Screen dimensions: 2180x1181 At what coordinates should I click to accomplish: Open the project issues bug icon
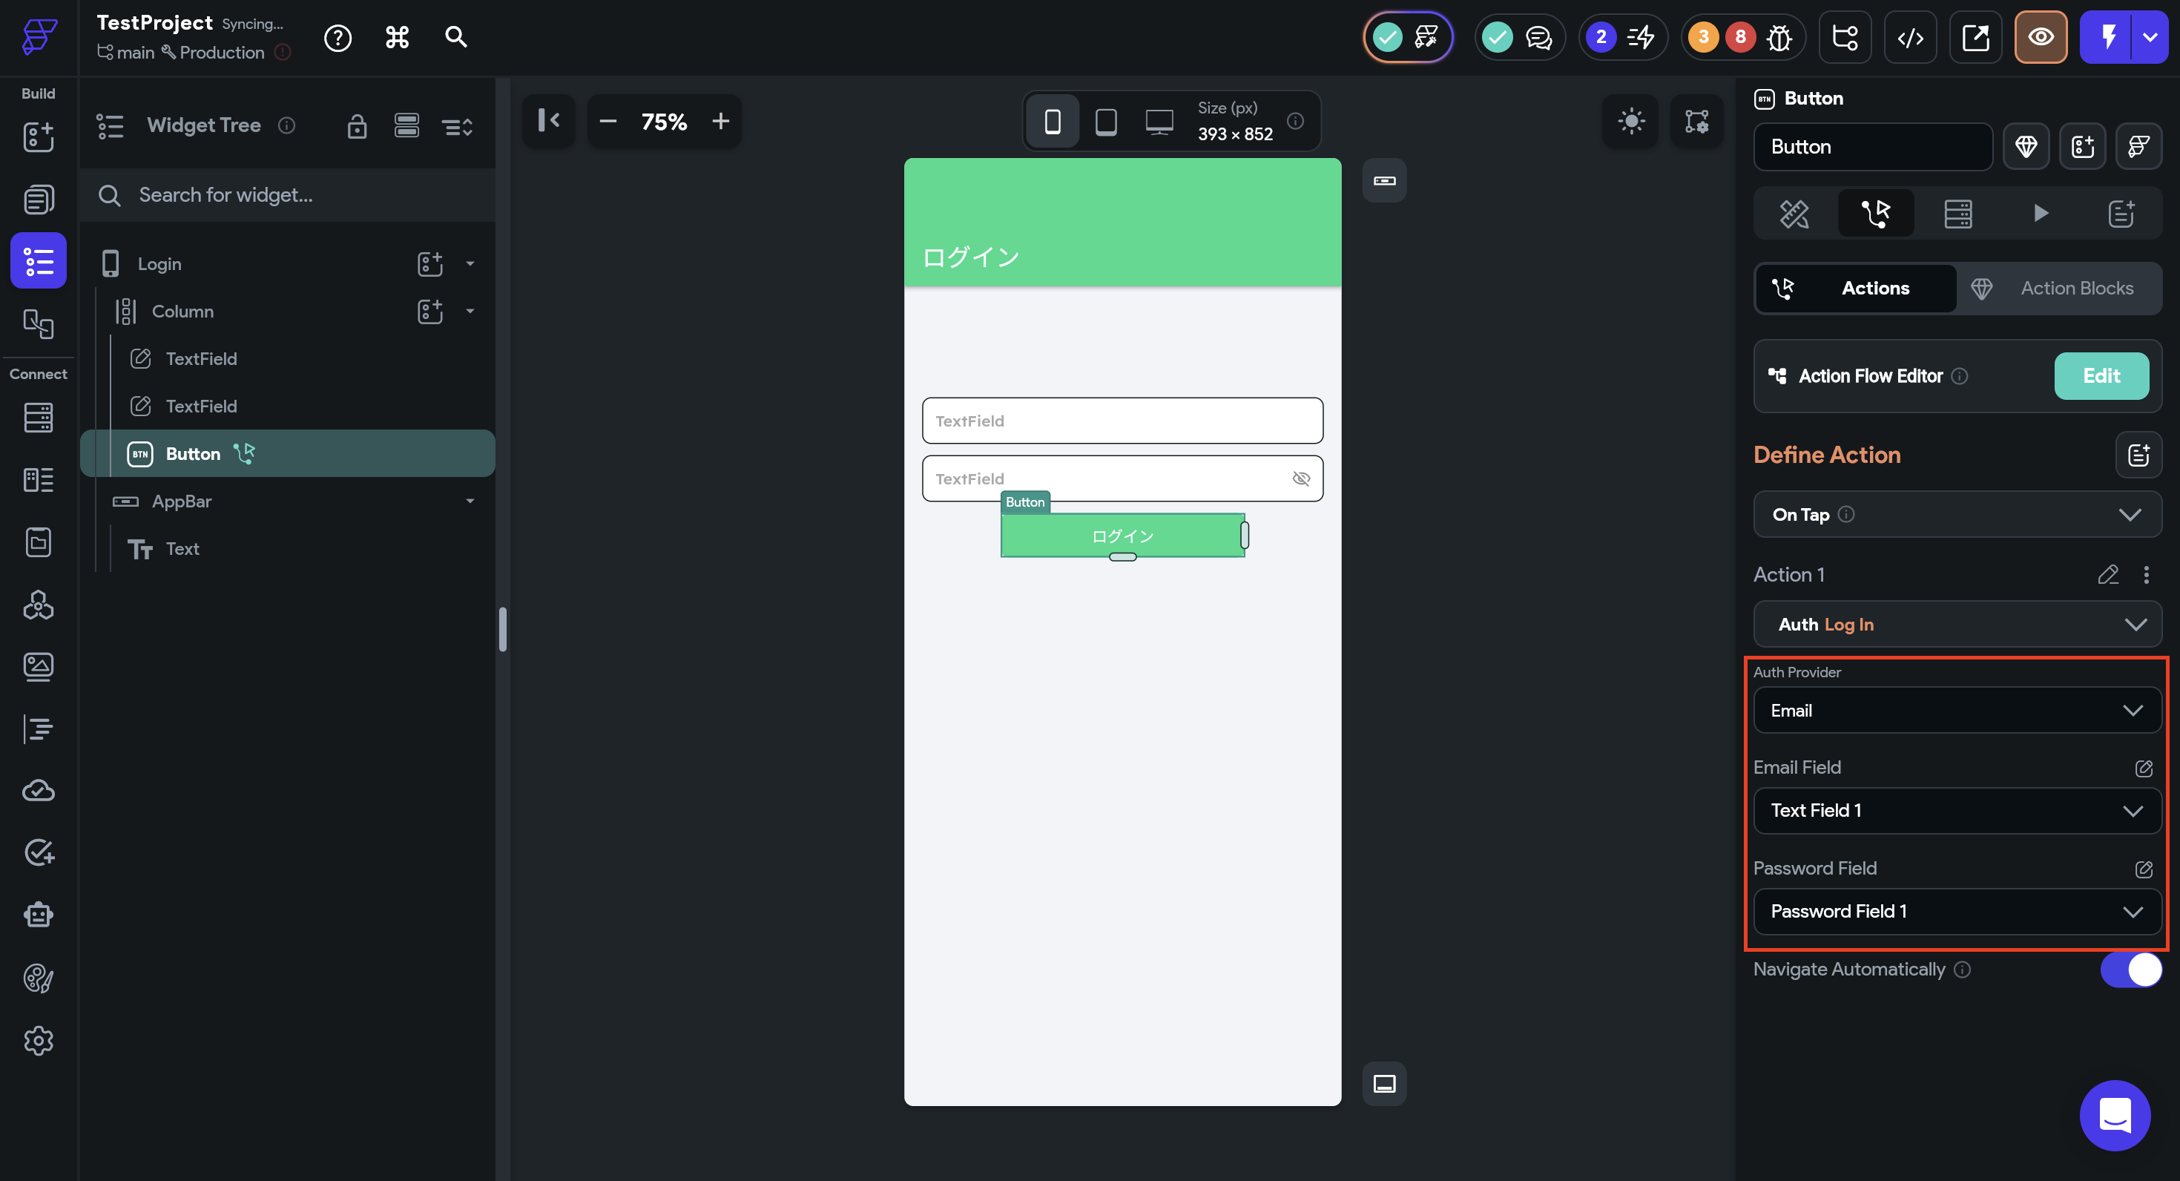pyautogui.click(x=1779, y=37)
